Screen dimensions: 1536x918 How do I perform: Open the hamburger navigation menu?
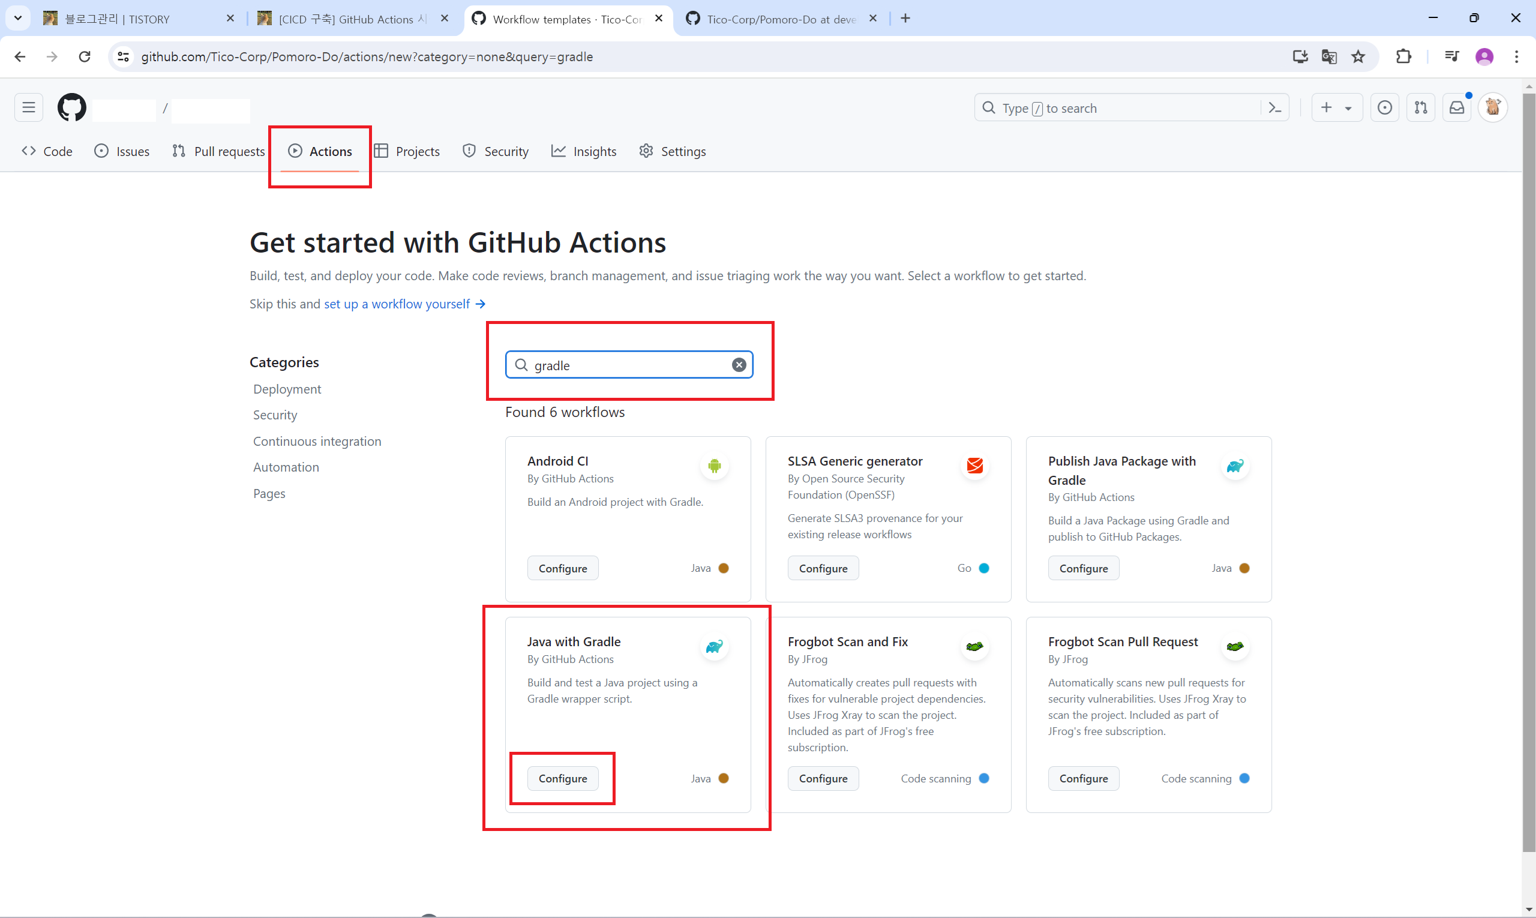click(28, 108)
